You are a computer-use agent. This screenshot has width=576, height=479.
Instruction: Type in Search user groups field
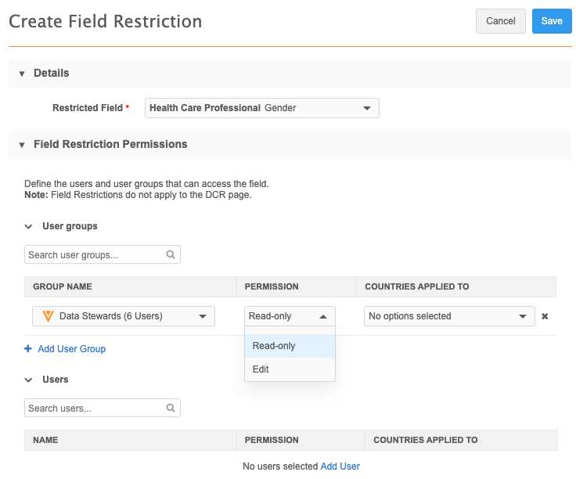94,255
